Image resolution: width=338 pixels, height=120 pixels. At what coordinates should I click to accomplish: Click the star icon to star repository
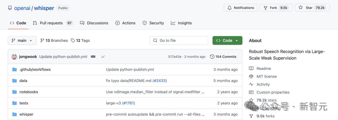click(x=300, y=8)
